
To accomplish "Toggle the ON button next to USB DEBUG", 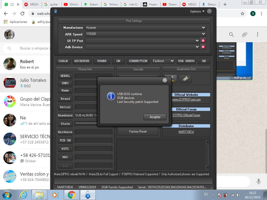I will point(204,61).
